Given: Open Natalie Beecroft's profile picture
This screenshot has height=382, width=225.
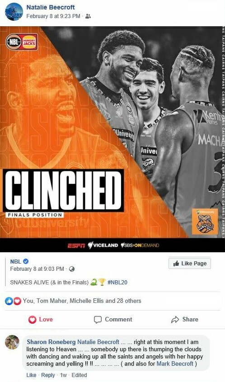Looking at the screenshot, I should click(14, 12).
